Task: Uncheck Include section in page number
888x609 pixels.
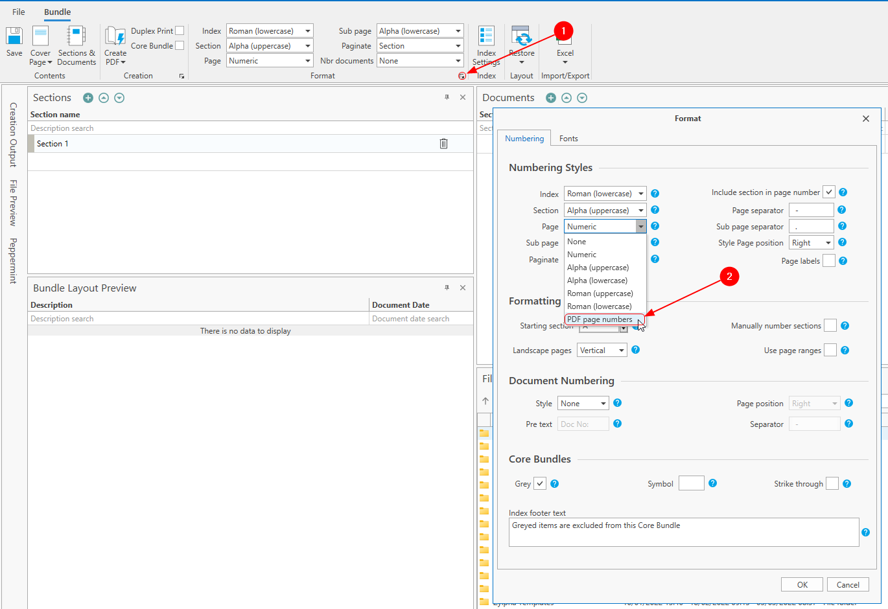Action: pos(829,192)
